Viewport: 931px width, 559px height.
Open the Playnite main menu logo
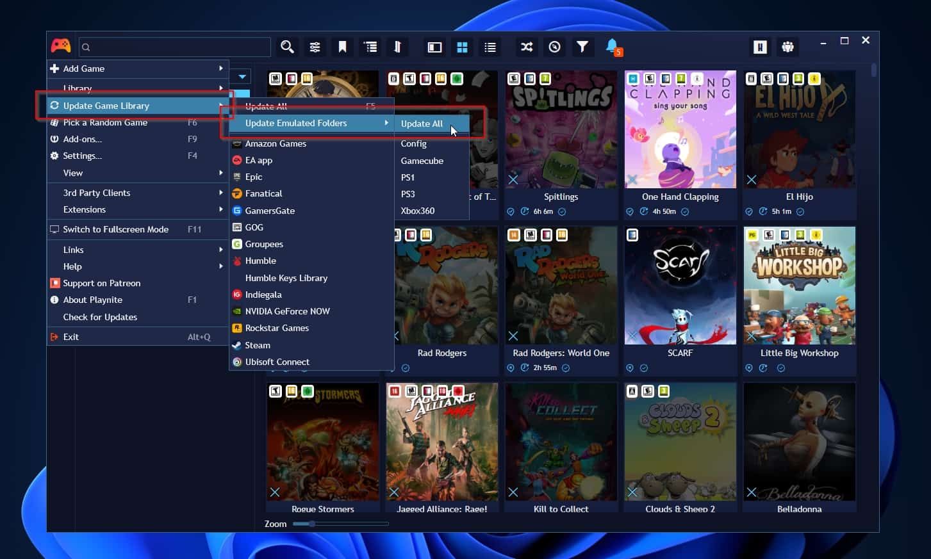click(61, 45)
